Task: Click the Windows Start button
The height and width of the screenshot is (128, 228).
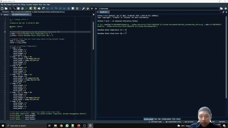Action: (3, 126)
